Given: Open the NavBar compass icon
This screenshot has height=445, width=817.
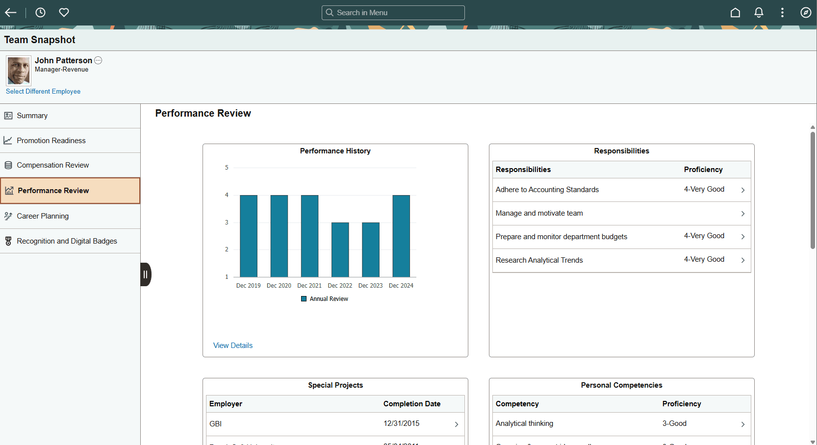Looking at the screenshot, I should 806,13.
